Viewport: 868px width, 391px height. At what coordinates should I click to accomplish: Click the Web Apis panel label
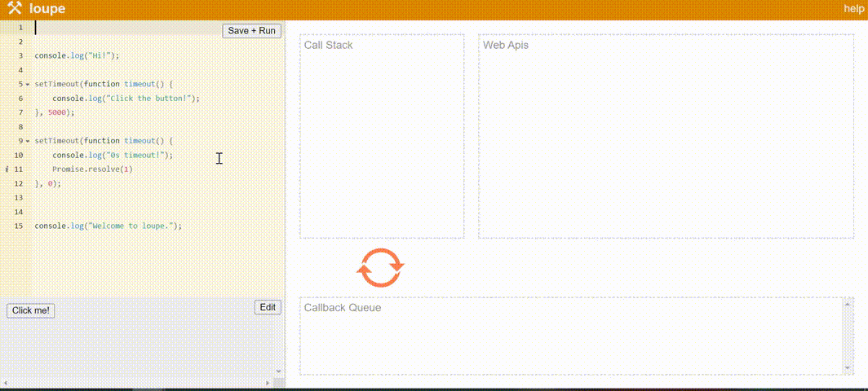506,45
